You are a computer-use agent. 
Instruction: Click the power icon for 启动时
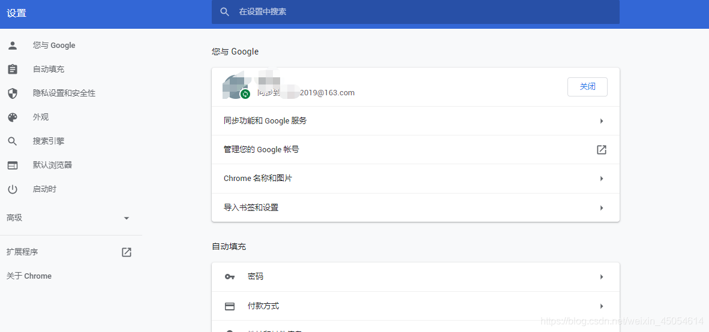click(13, 189)
